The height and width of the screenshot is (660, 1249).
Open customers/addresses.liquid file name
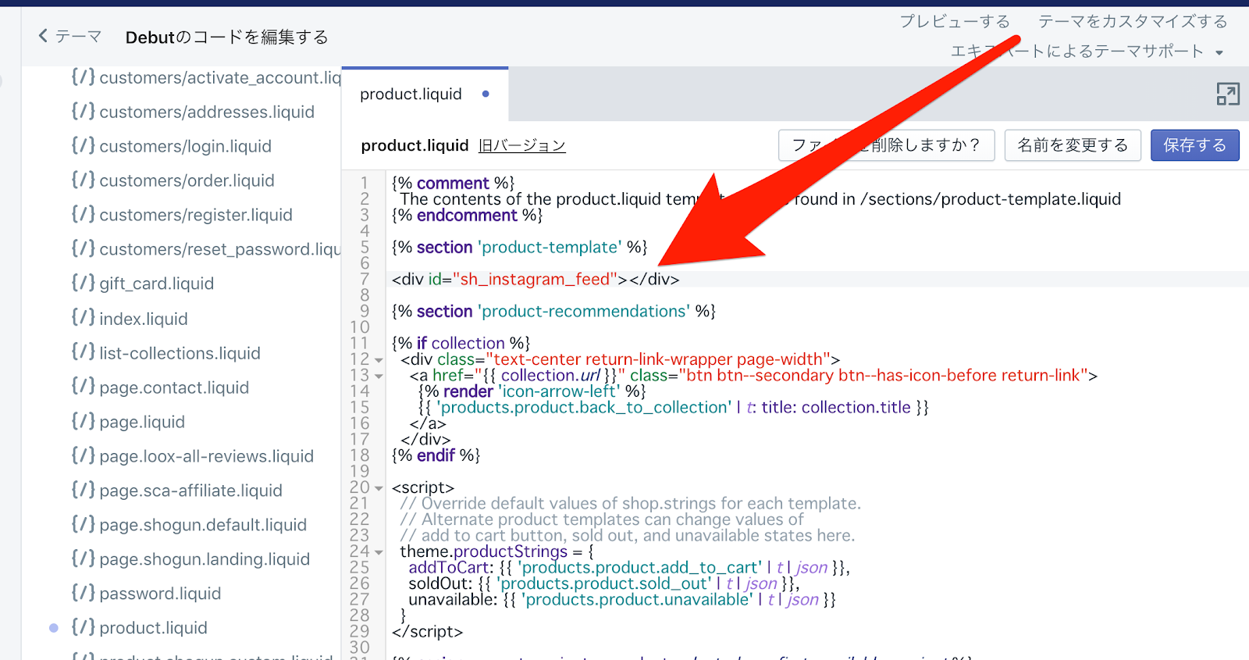point(207,112)
